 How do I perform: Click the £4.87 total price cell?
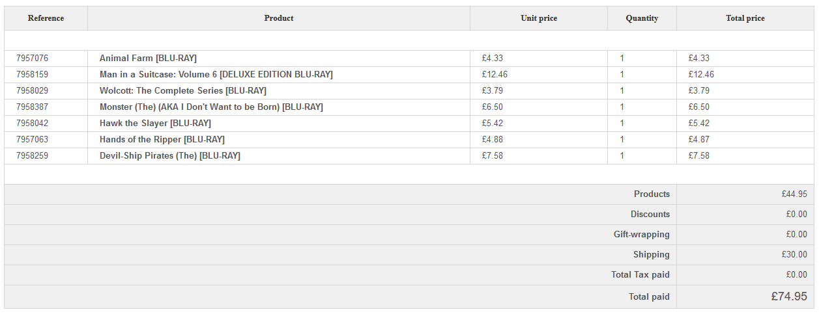point(698,140)
